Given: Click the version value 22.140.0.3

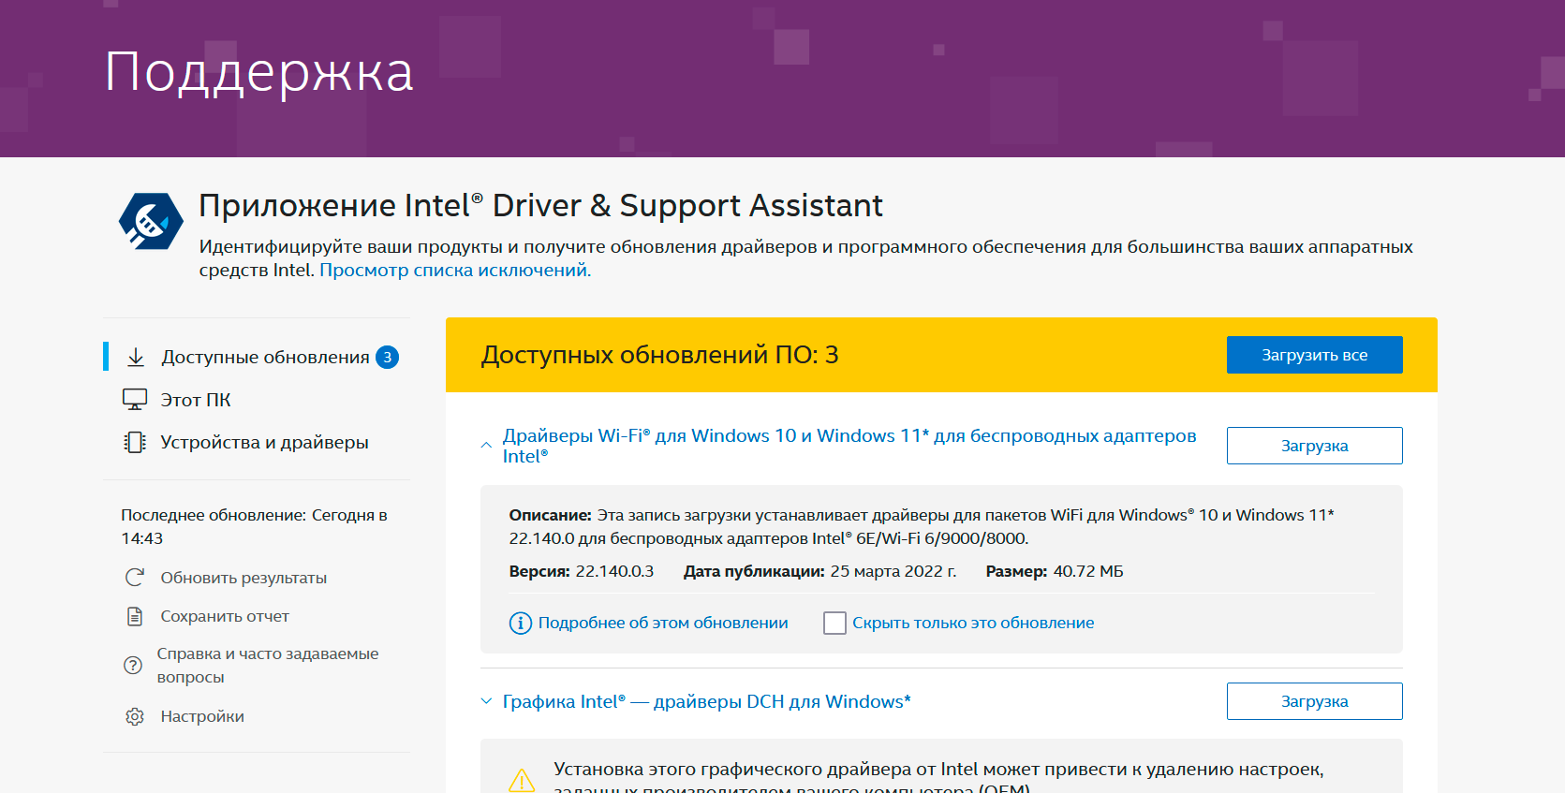Looking at the screenshot, I should [x=614, y=571].
